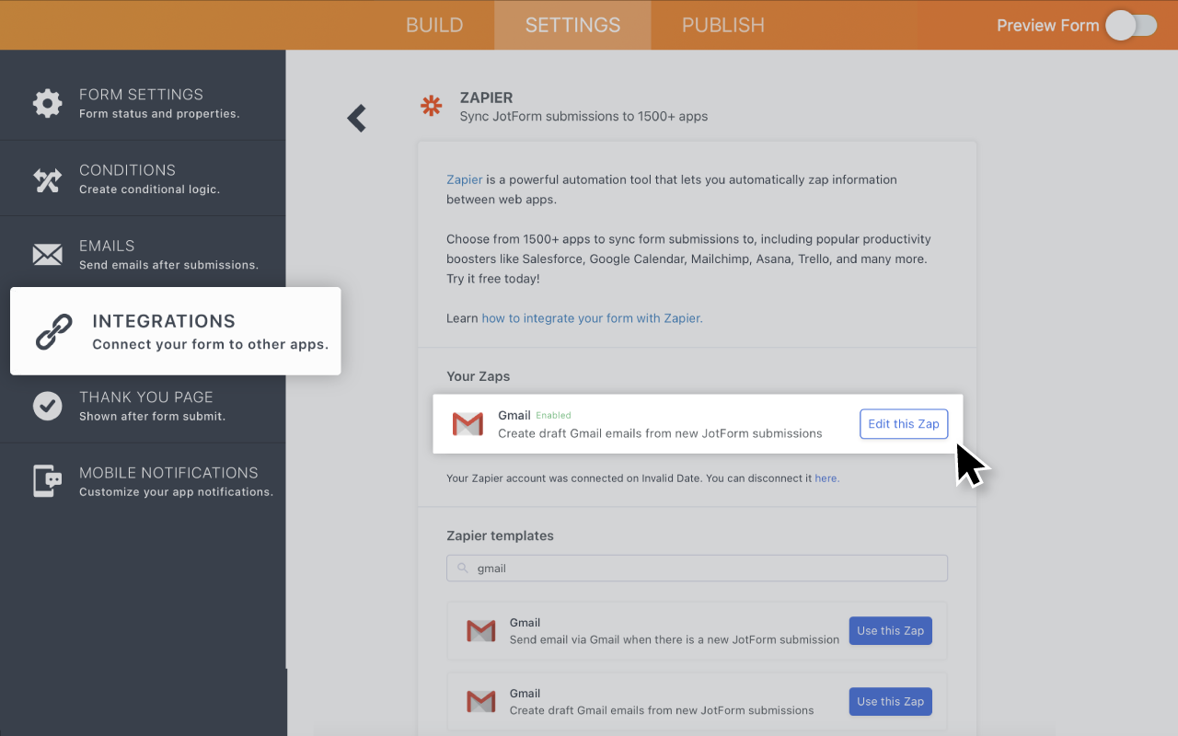
Task: Select the Form Settings gear icon
Action: tap(48, 102)
